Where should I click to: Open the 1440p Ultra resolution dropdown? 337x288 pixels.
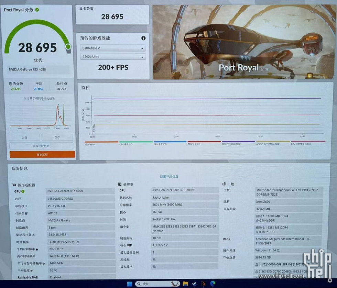113,57
